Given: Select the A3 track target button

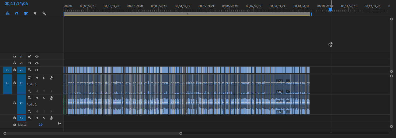Looking at the screenshot, I should [x=21, y=118].
